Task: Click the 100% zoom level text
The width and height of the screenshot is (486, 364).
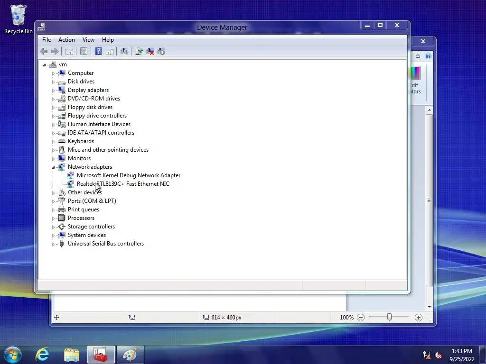Action: point(346,317)
